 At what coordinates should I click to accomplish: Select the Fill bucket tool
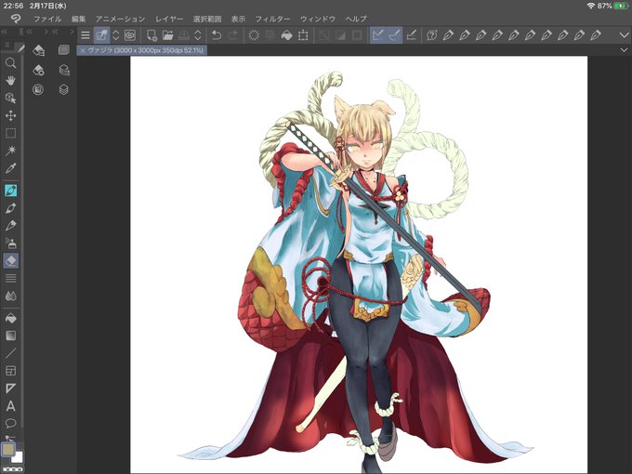click(10, 318)
